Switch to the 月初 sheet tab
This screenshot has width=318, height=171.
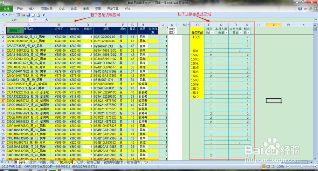point(53,162)
